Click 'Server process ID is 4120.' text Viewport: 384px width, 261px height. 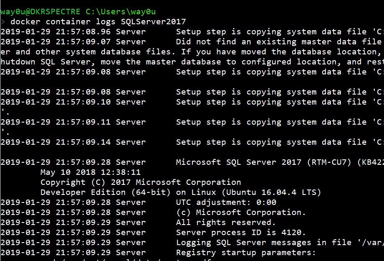tap(241, 233)
